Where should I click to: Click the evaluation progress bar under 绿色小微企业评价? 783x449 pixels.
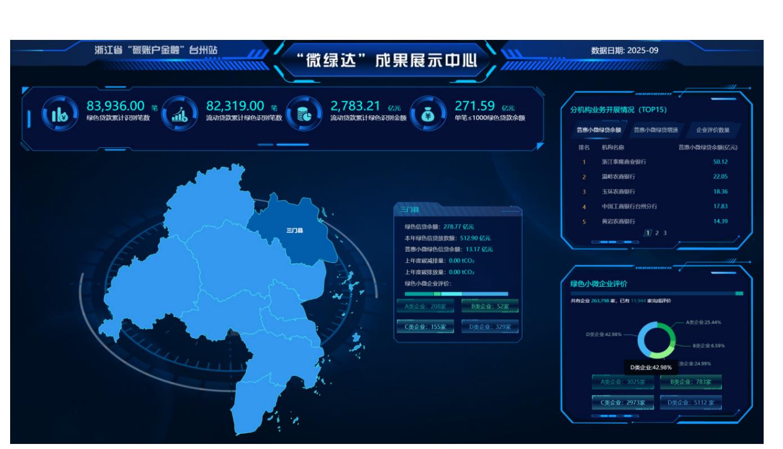coord(657,293)
